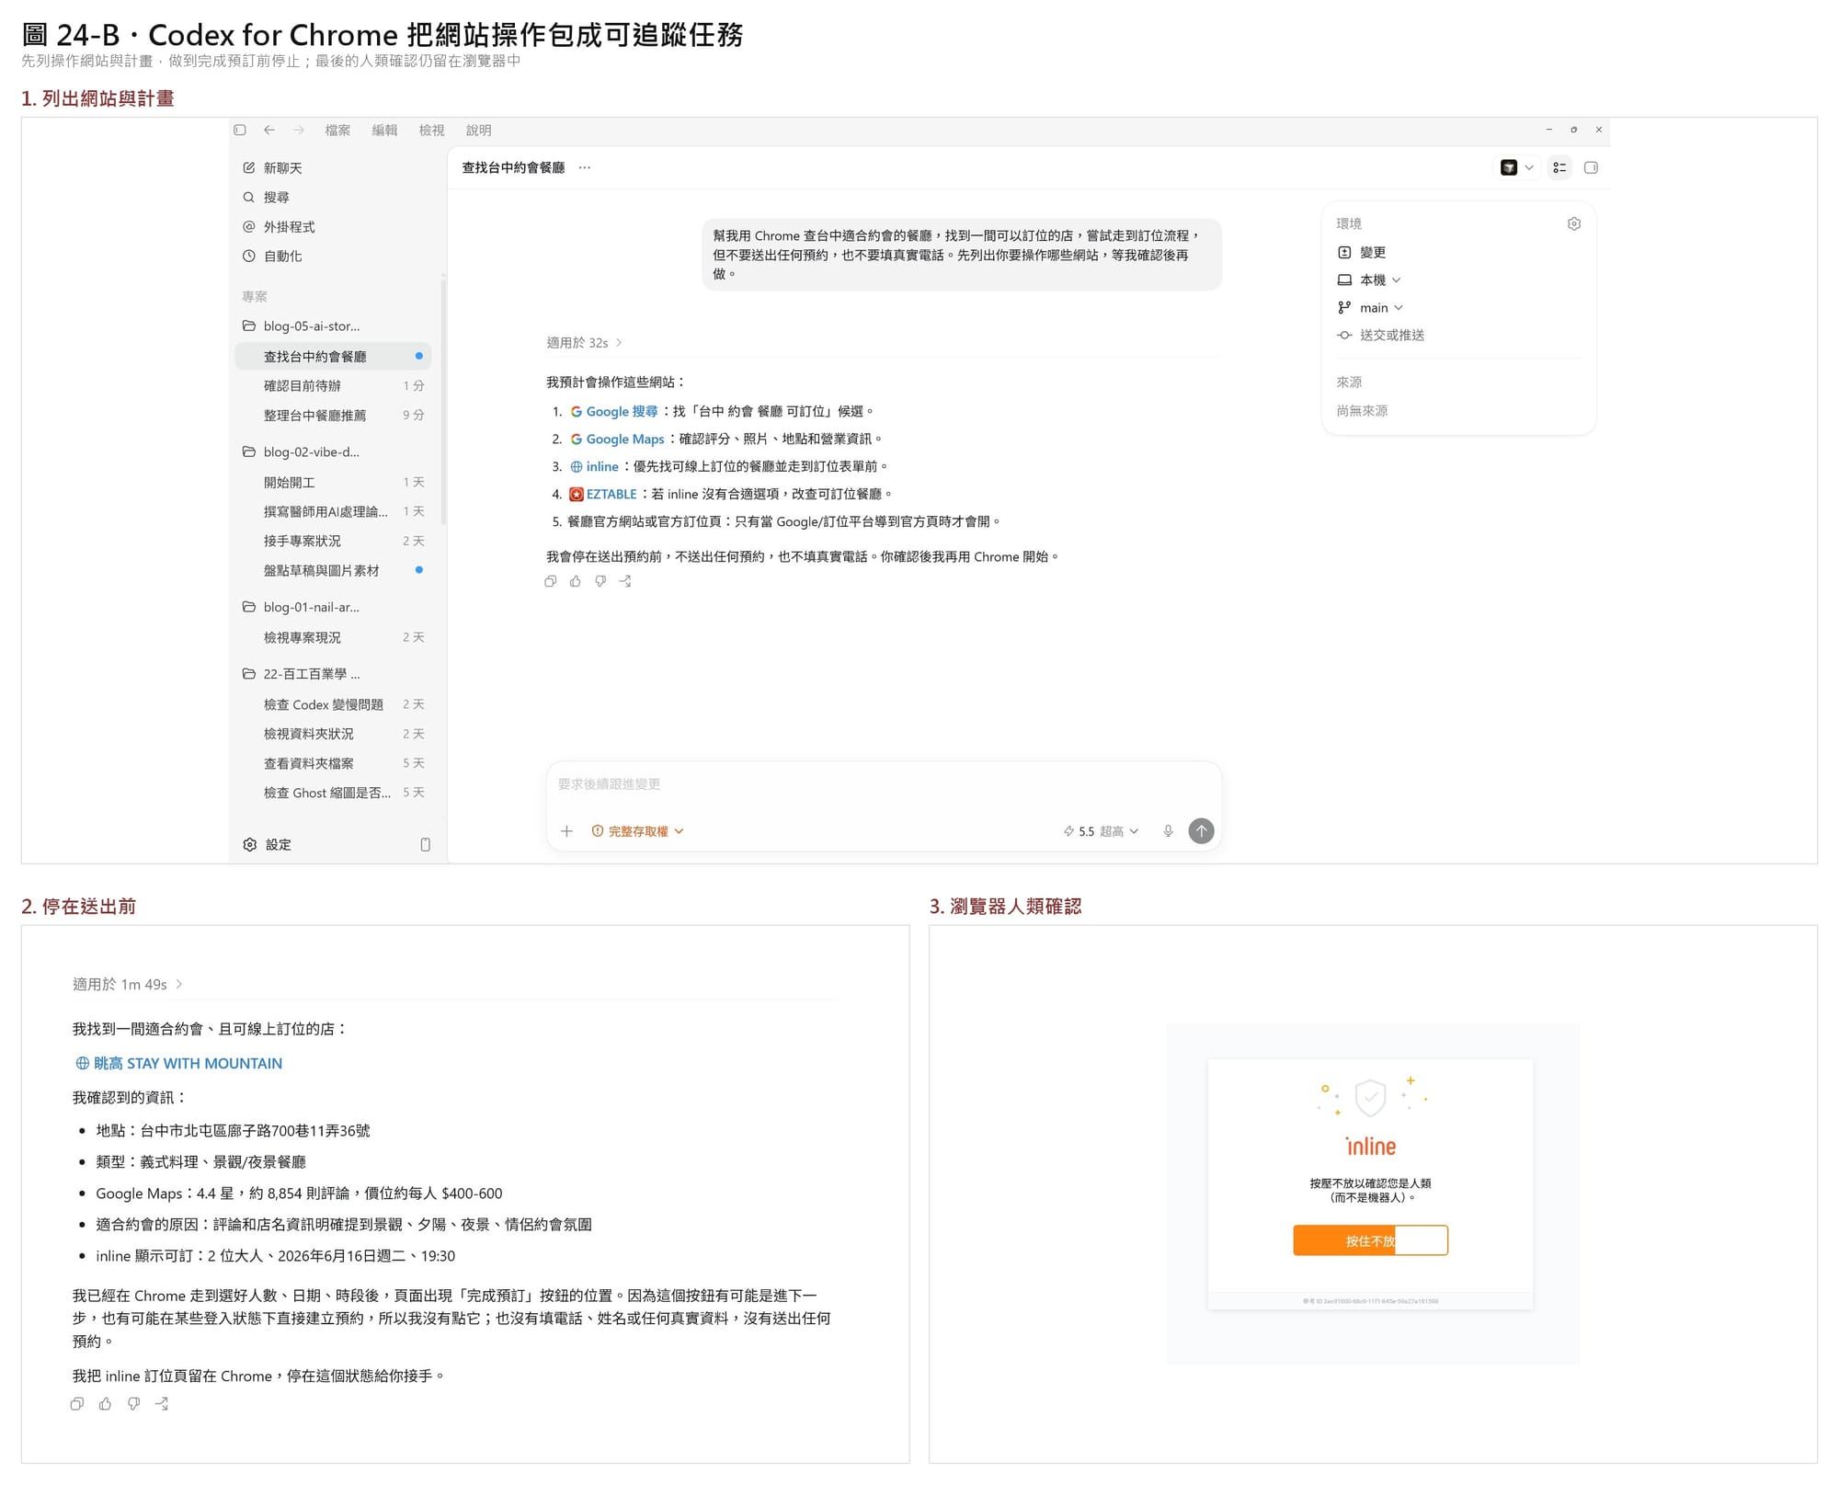The height and width of the screenshot is (1485, 1839).
Task: Open the 完整存取權 permission dropdown
Action: [x=638, y=832]
